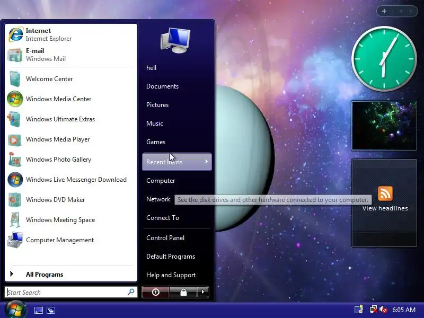Open the Computer Management icon
This screenshot has width=424, height=318.
tap(15, 240)
